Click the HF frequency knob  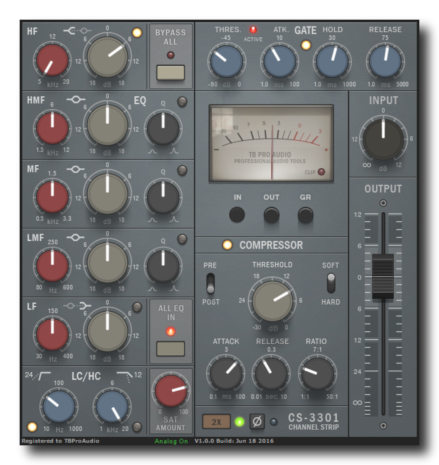tap(52, 61)
